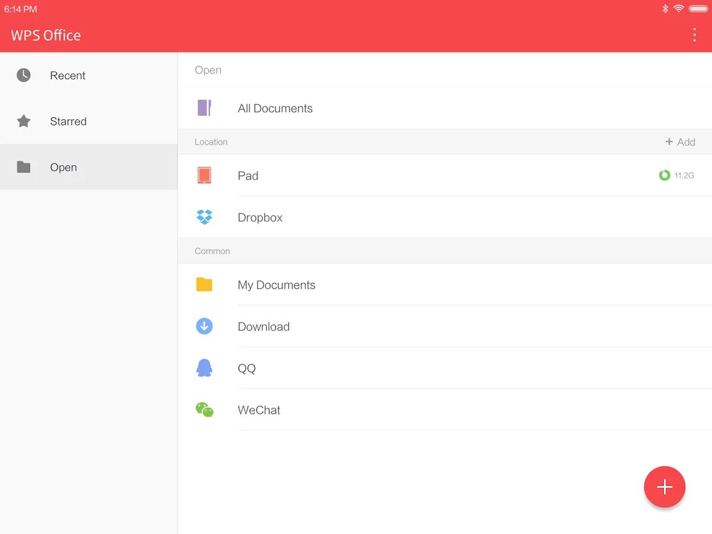Open the overflow menu in the title bar

[x=694, y=34]
